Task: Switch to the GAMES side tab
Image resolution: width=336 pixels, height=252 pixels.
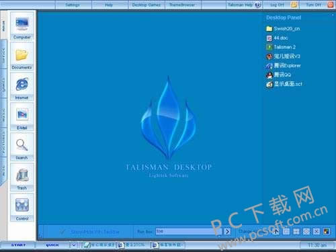Action: click(x=4, y=84)
